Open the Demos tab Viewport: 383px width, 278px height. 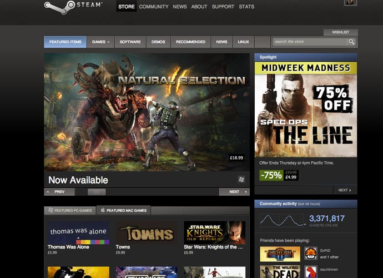click(x=158, y=42)
